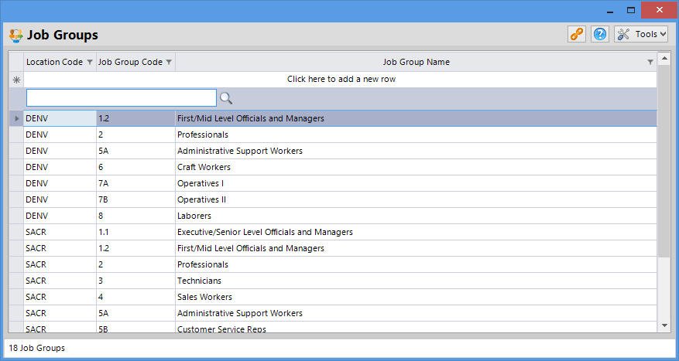Viewport: 679px width, 361px height.
Task: Open the Location Code column filter
Action: 90,63
